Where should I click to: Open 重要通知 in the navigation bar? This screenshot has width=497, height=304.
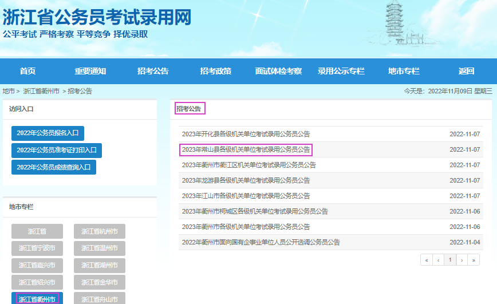coord(90,71)
